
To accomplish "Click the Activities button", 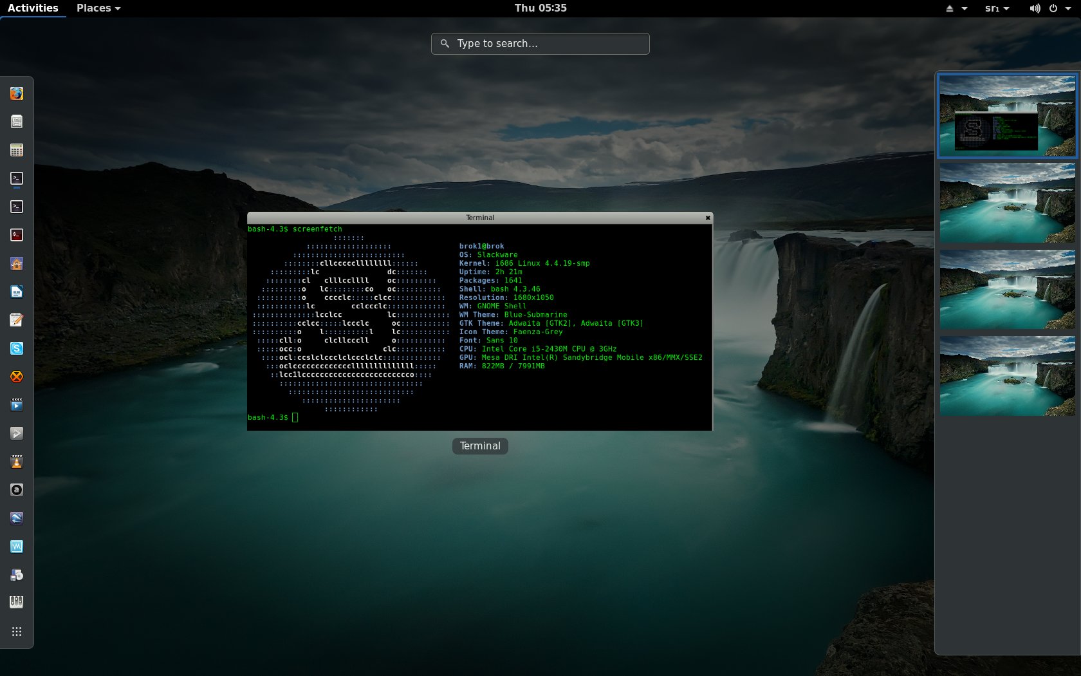I will coord(33,8).
